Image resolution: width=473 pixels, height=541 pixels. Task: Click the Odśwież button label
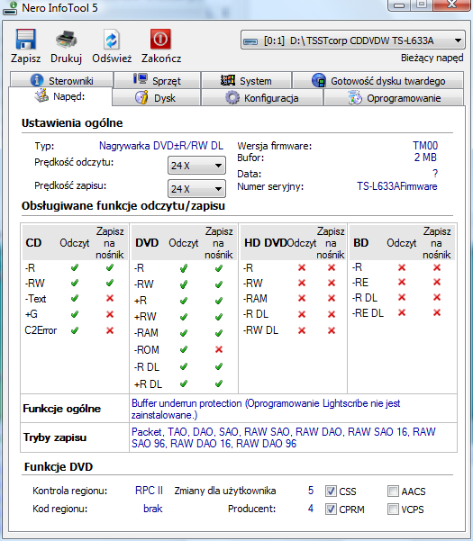[x=112, y=59]
